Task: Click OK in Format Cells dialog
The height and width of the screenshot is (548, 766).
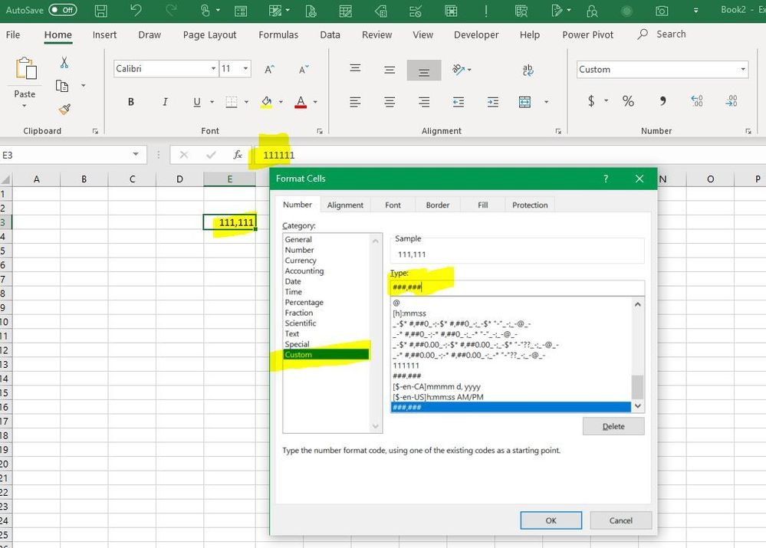Action: point(551,520)
